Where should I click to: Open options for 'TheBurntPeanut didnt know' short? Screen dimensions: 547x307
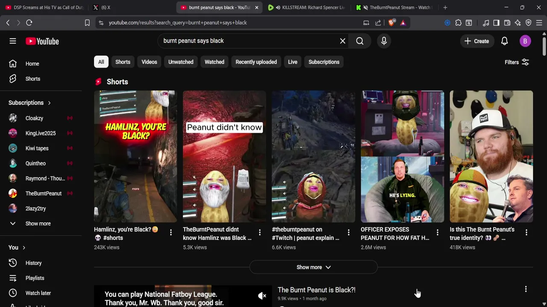click(259, 232)
